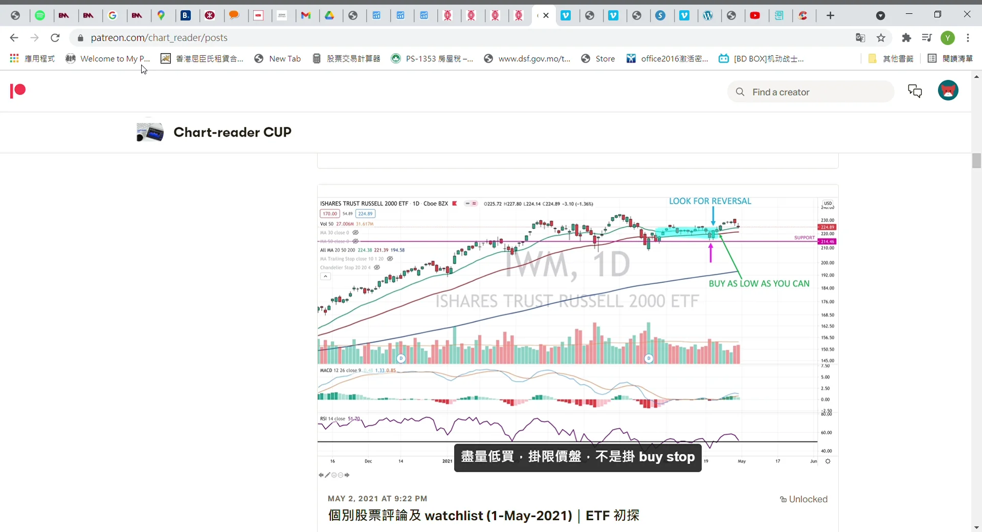The width and height of the screenshot is (982, 532).
Task: Bookmark this page via the star icon
Action: pyautogui.click(x=882, y=38)
